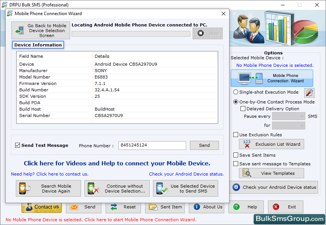The width and height of the screenshot is (326, 225).
Task: Click 'No Mobile Phone Device is selected.' blue text
Action: coord(275,65)
